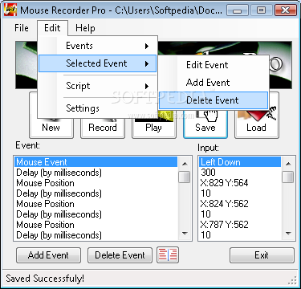Click the Exit button
The height and width of the screenshot is (289, 301).
(262, 255)
